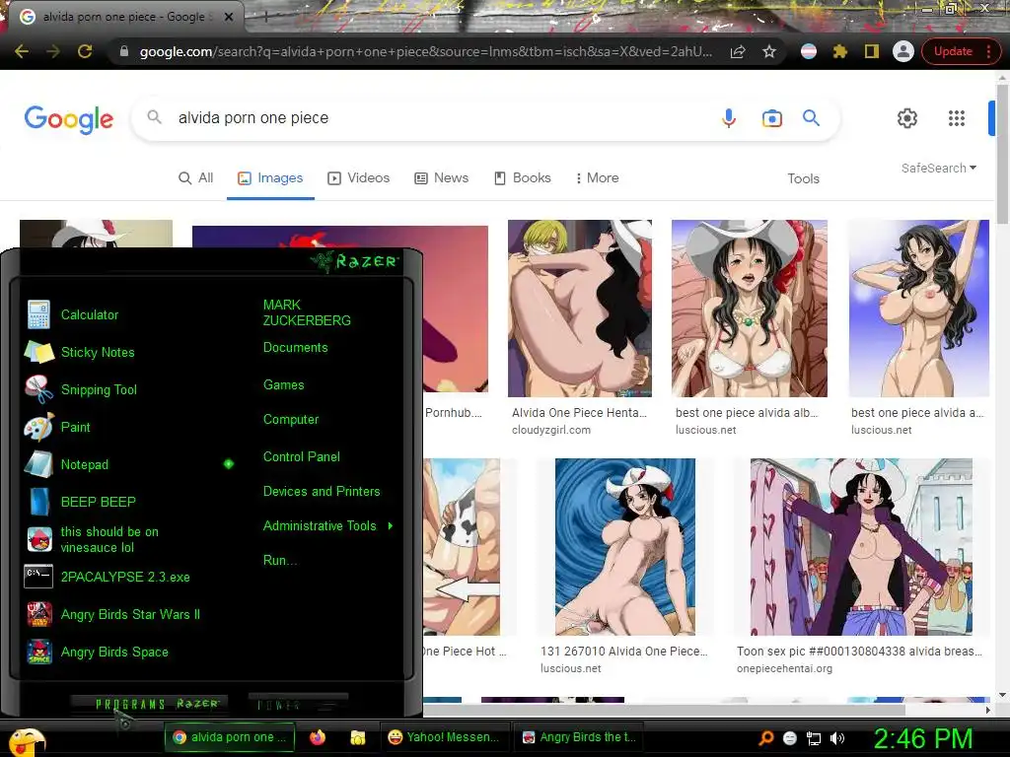Screen dimensions: 1010x757
Task: Click the network tray icon
Action: (x=814, y=739)
